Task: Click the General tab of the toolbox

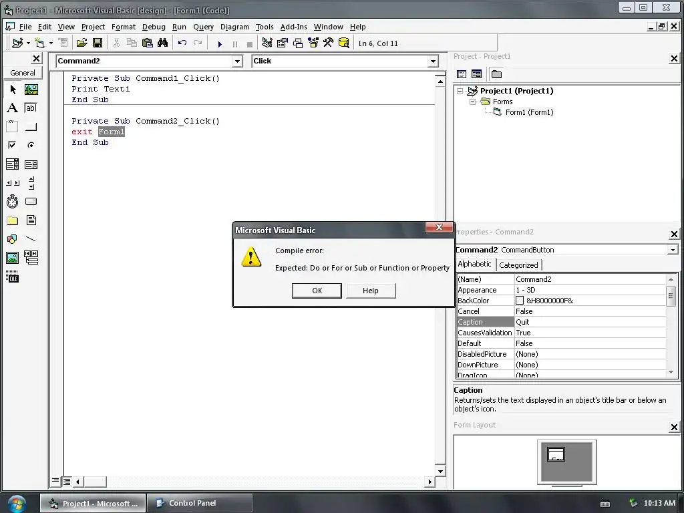Action: pyautogui.click(x=23, y=73)
